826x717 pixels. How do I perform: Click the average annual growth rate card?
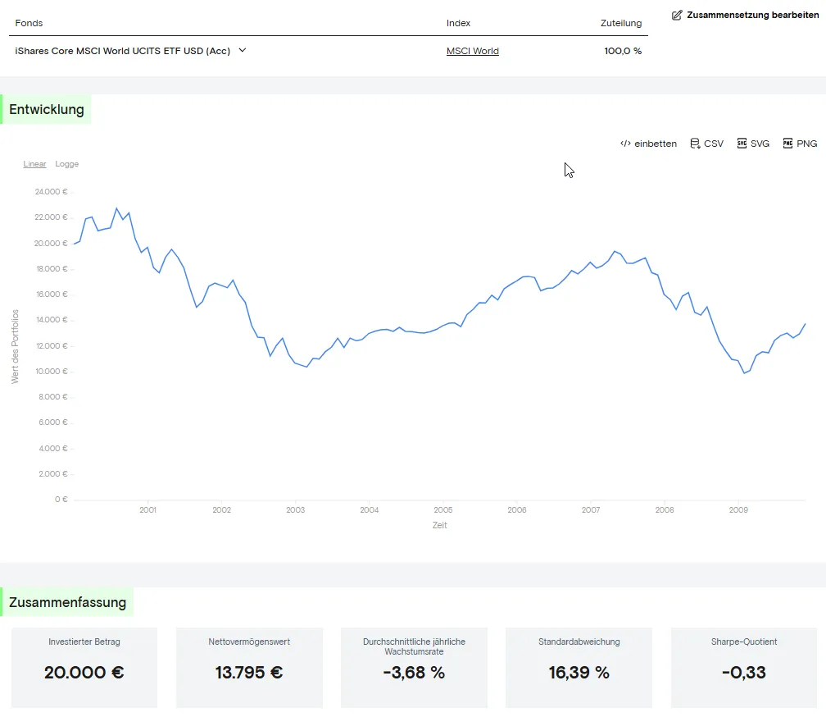pos(414,668)
